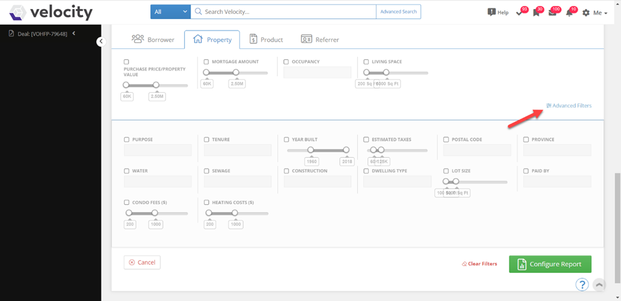Open the Occupancy selection field

point(317,73)
